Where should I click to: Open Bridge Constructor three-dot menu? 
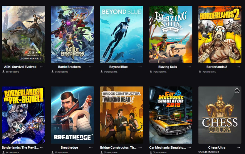(140, 147)
